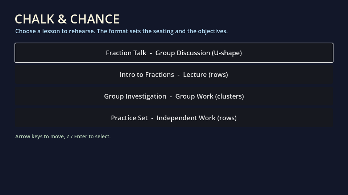
Task: Click the 'Practice Set' lesson name text
Action: [129, 118]
